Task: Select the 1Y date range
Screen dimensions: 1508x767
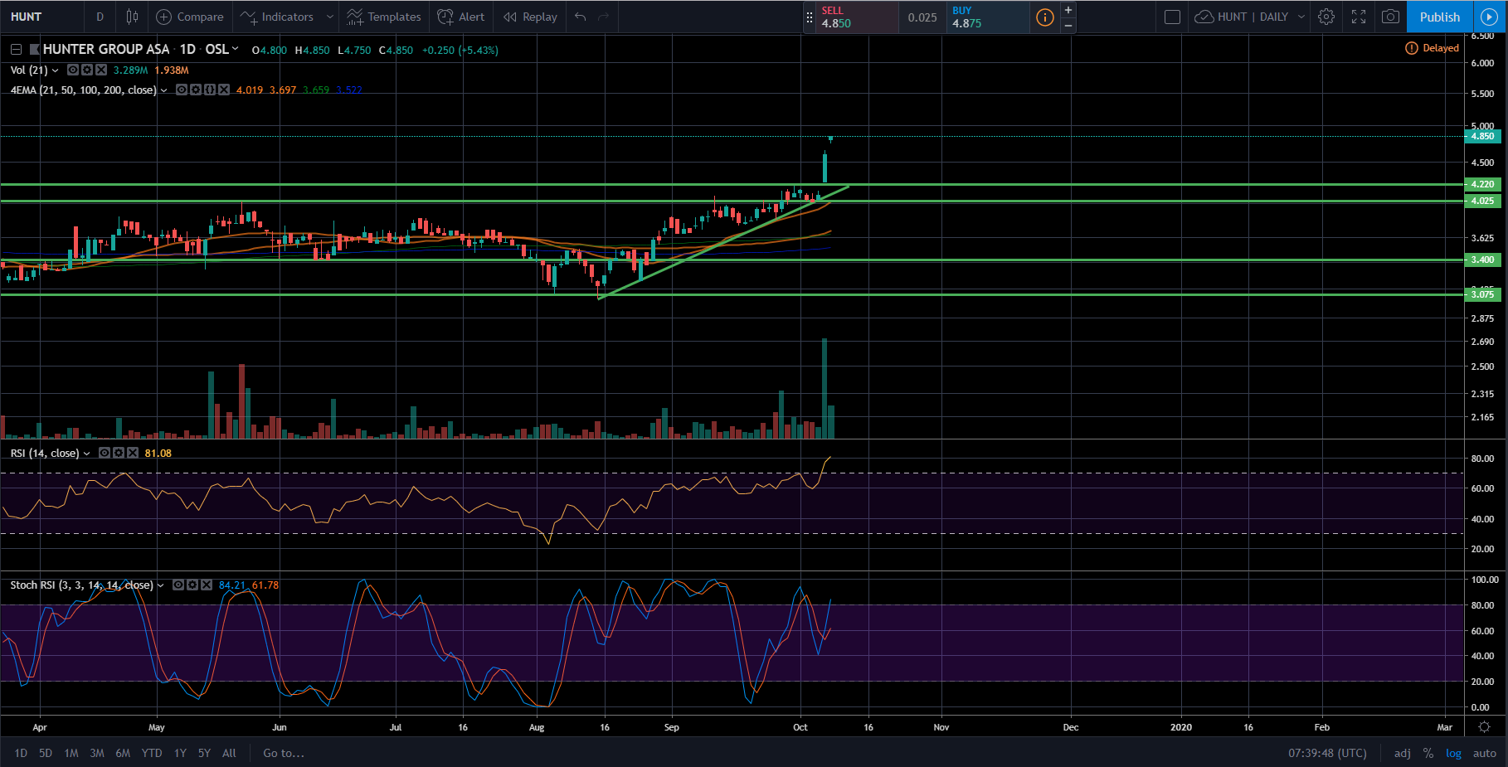Action: 180,753
